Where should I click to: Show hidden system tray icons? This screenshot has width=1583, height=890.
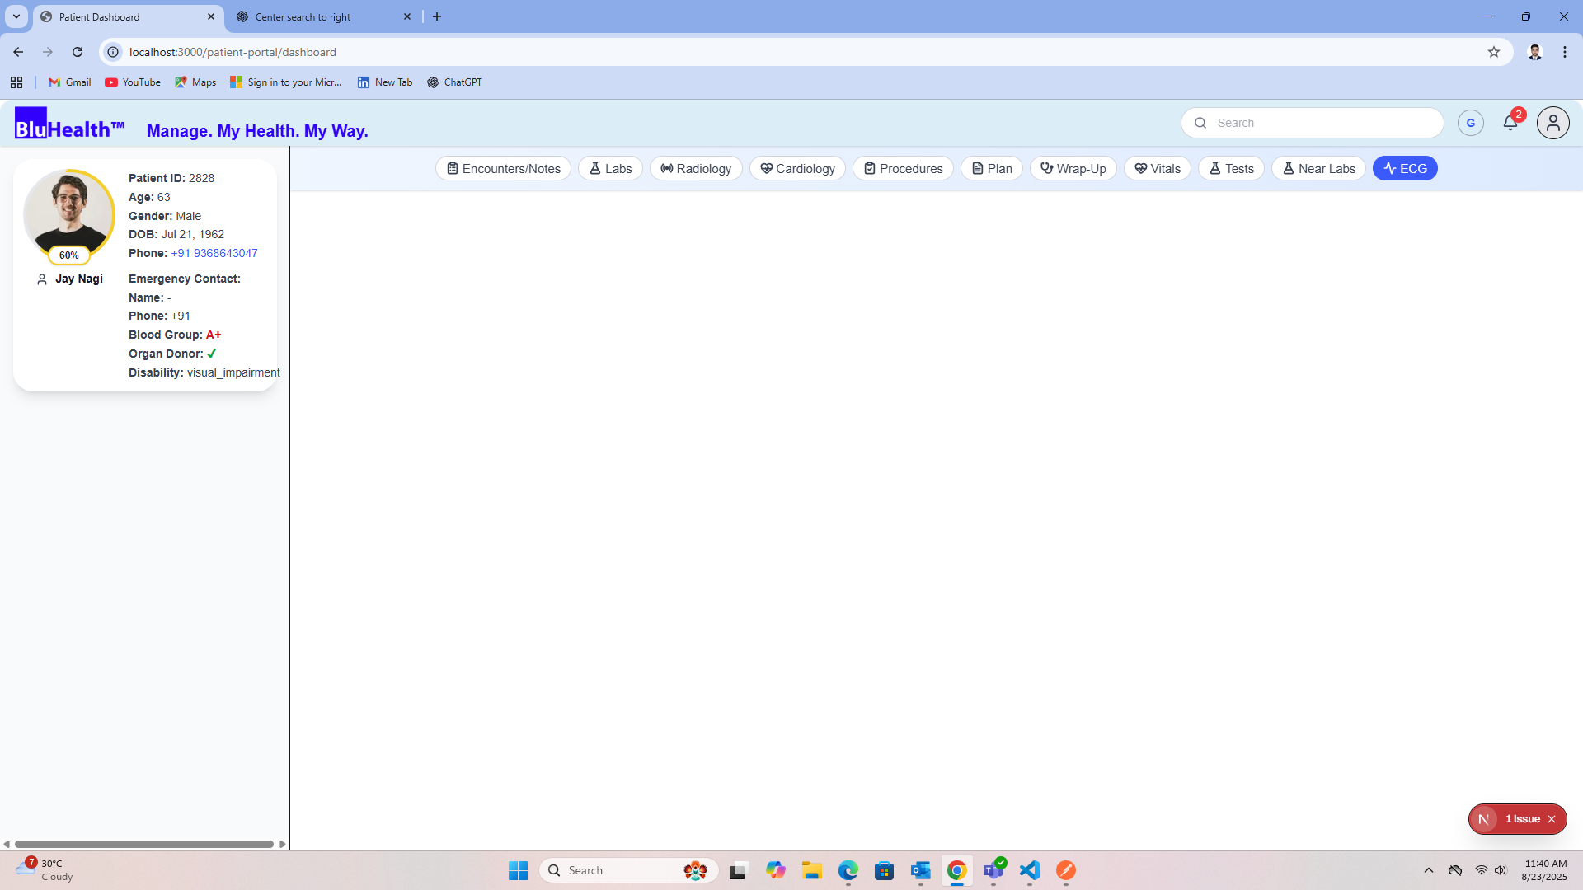point(1428,870)
